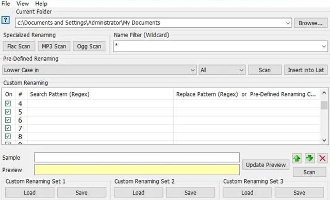This screenshot has width=330, height=200.
Task: Uncheck the checkbox for row 4
Action: point(8,104)
